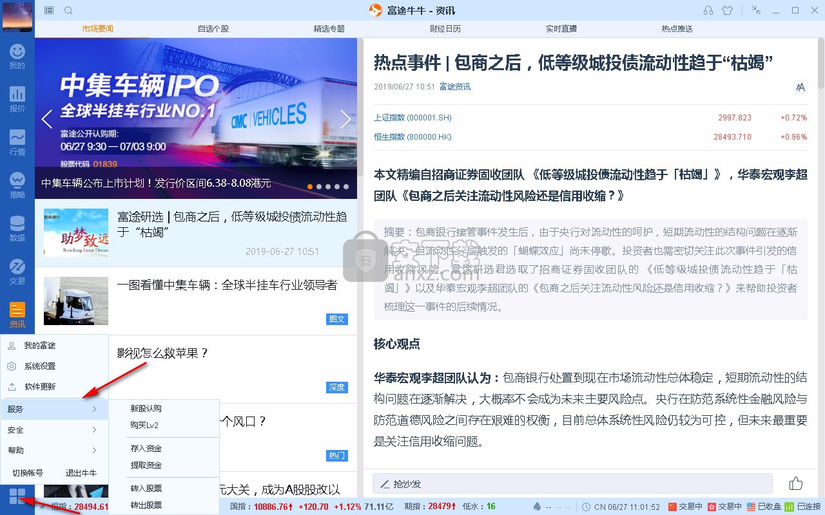The image size is (825, 515).
Task: Open the 影视怎么救苹果 article
Action: tap(163, 353)
